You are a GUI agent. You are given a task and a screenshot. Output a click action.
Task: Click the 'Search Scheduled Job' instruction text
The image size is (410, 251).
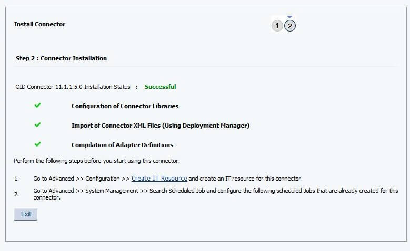(179, 191)
